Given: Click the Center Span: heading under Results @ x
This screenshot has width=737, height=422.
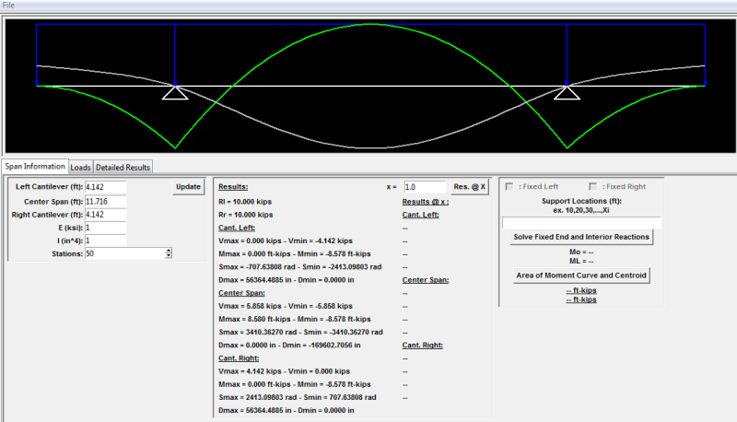Looking at the screenshot, I should [x=426, y=280].
